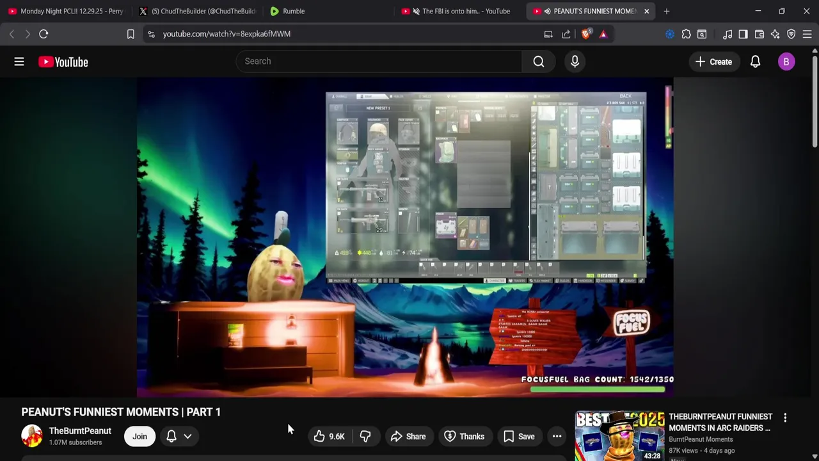Image resolution: width=819 pixels, height=461 pixels.
Task: Click the blue circular extension icon
Action: (670, 34)
